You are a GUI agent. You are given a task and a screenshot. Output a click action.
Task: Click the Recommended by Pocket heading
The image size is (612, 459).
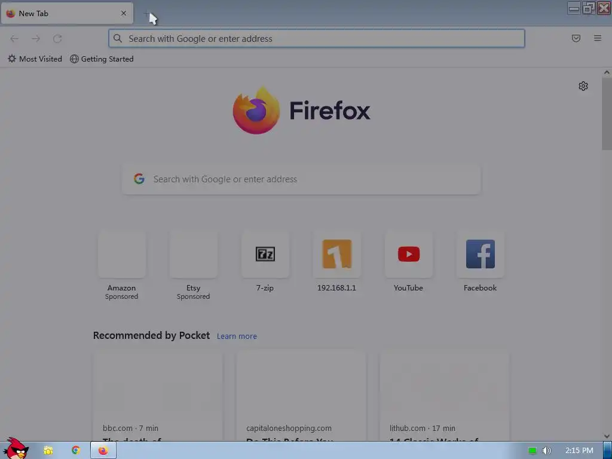151,336
